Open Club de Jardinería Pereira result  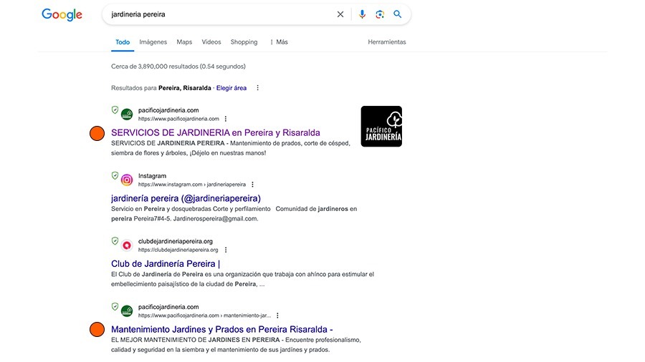166,263
